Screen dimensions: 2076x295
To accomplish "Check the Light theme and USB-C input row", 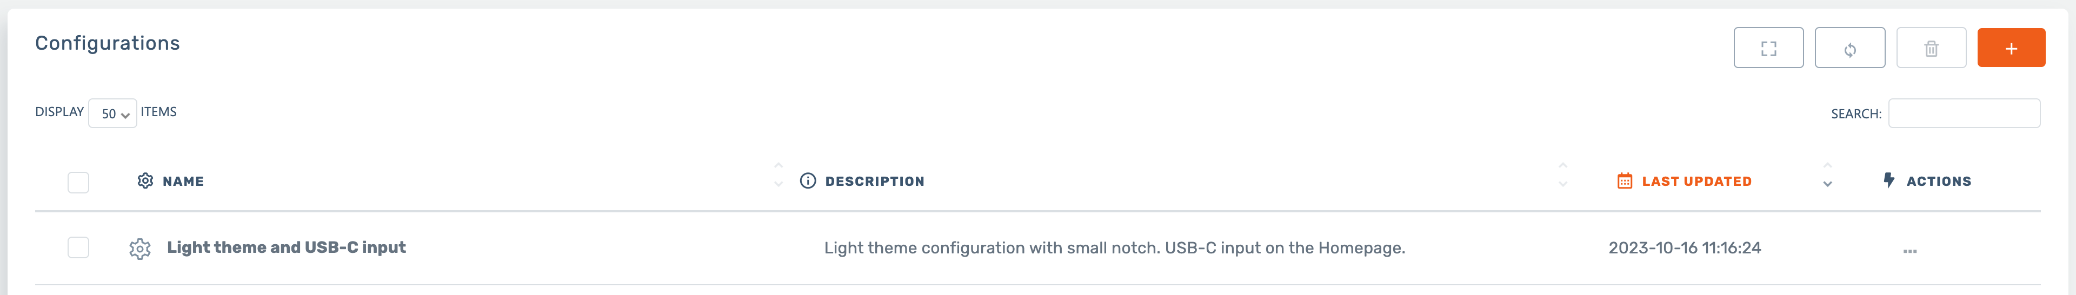I will (x=78, y=247).
